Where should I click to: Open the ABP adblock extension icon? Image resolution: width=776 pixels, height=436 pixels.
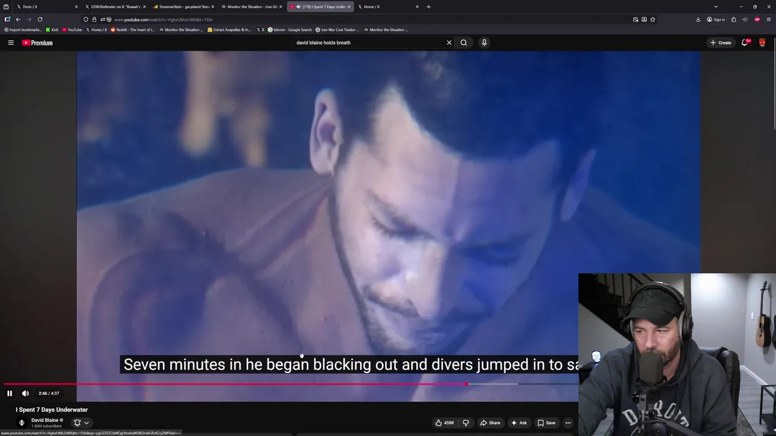[757, 19]
